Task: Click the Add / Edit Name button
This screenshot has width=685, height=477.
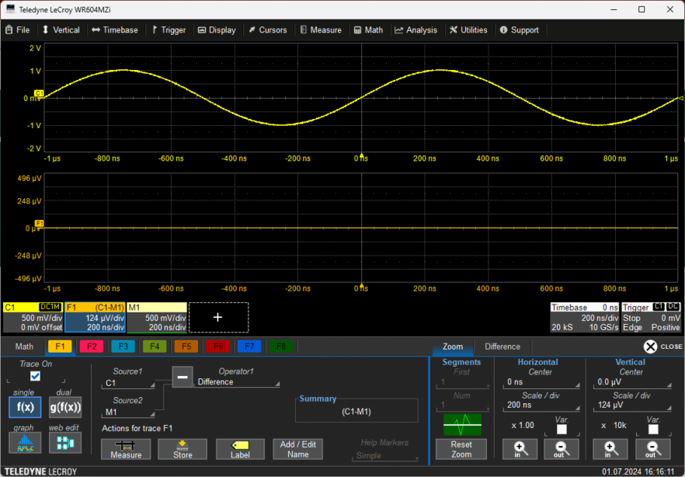Action: (297, 449)
